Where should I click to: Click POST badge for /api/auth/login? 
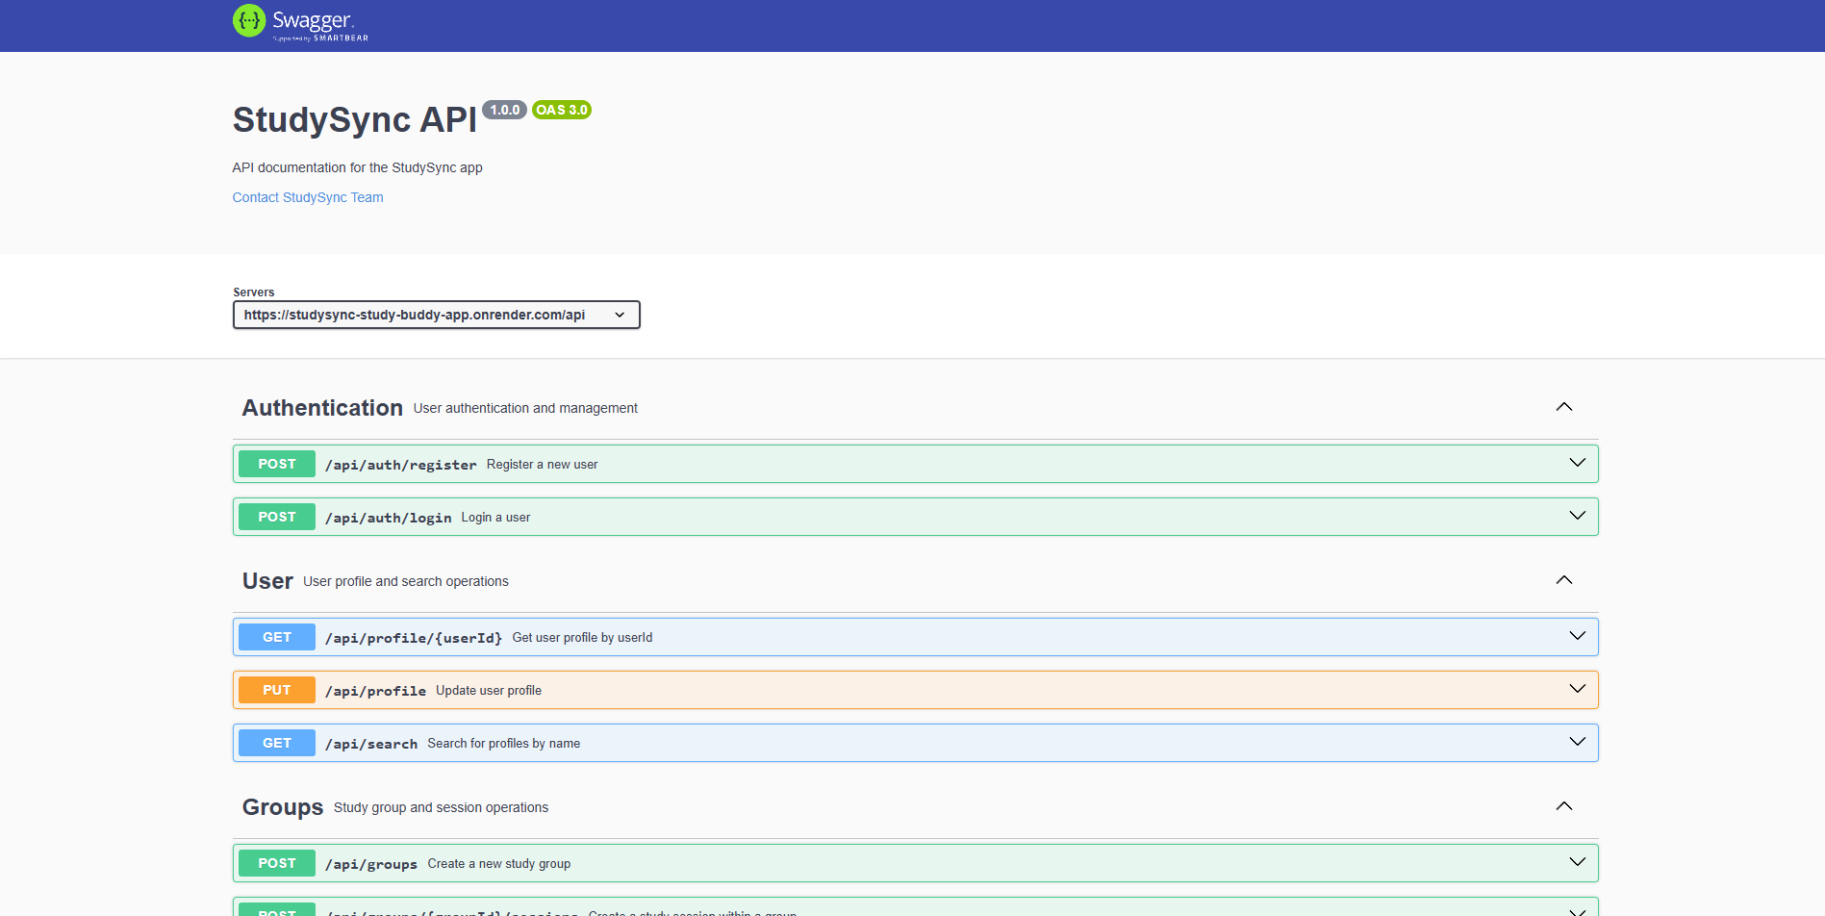pyautogui.click(x=277, y=517)
